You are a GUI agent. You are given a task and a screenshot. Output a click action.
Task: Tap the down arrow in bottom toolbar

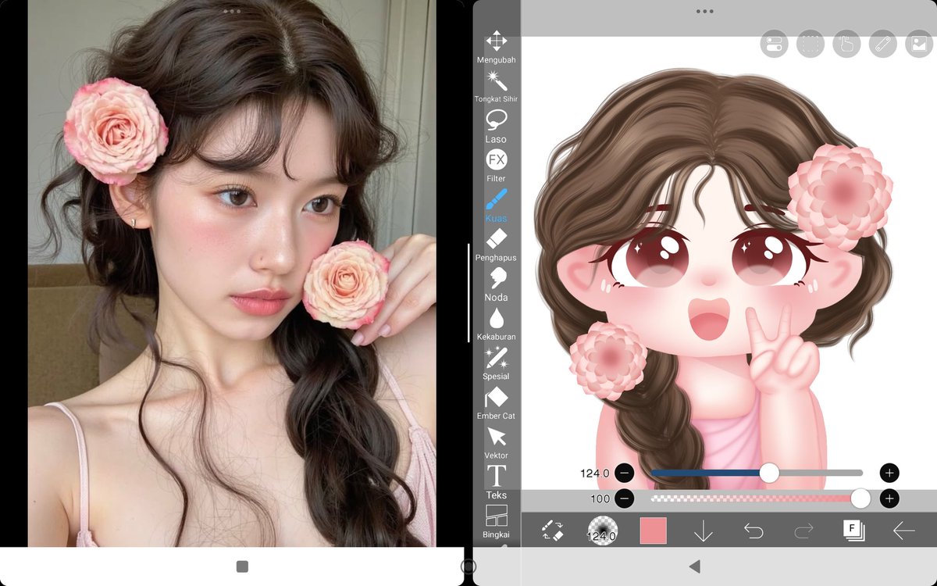(x=704, y=531)
